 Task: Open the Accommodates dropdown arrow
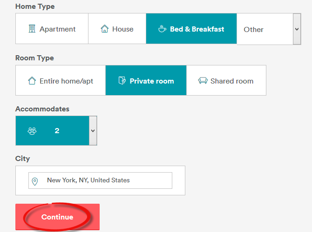click(93, 130)
